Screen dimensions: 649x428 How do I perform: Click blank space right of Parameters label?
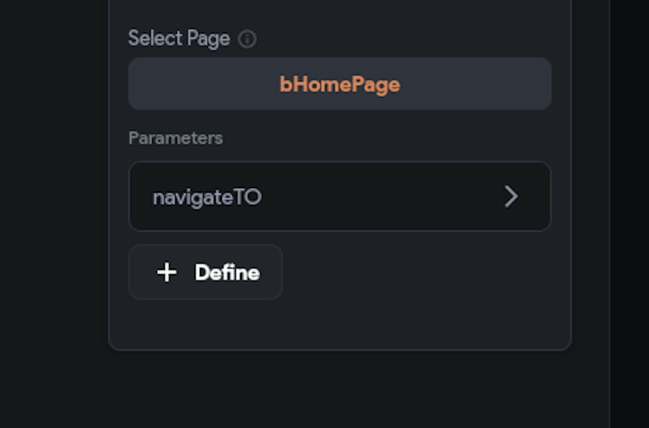(x=389, y=138)
